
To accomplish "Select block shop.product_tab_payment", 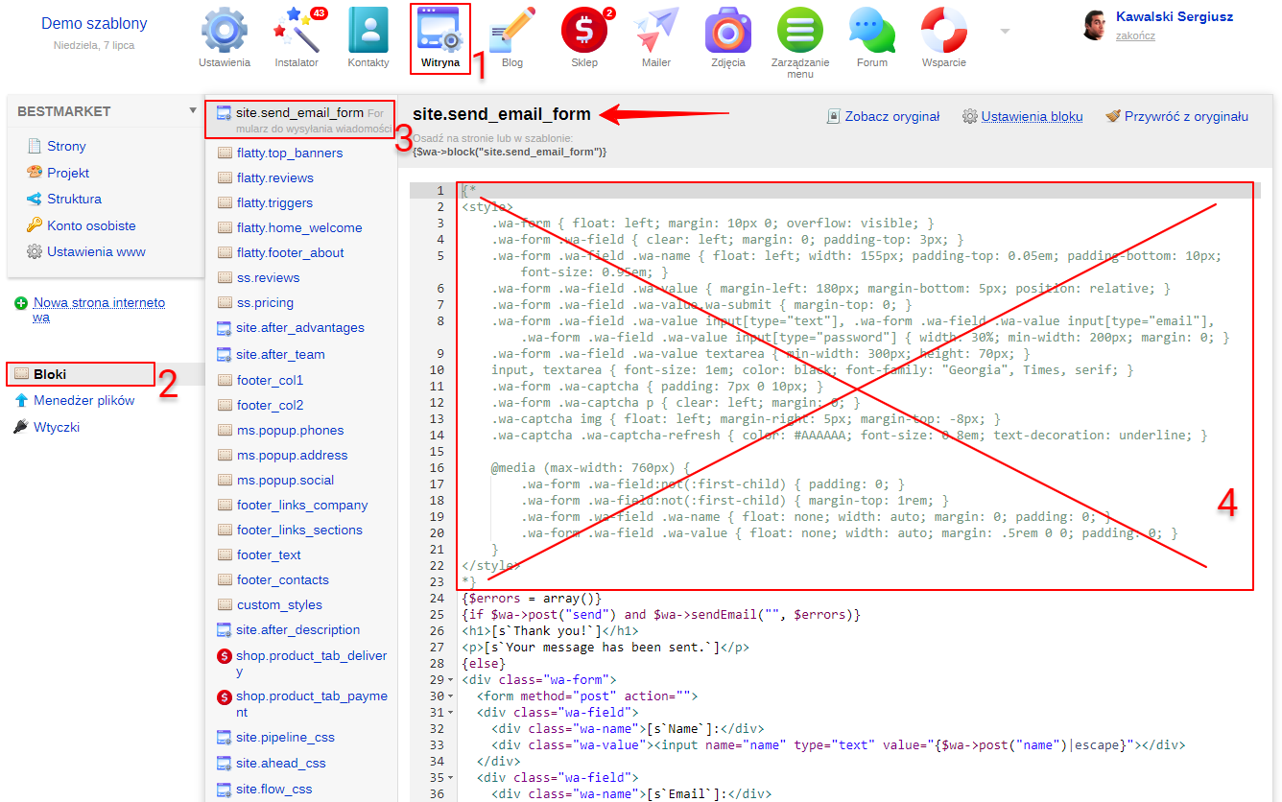I will pos(311,704).
